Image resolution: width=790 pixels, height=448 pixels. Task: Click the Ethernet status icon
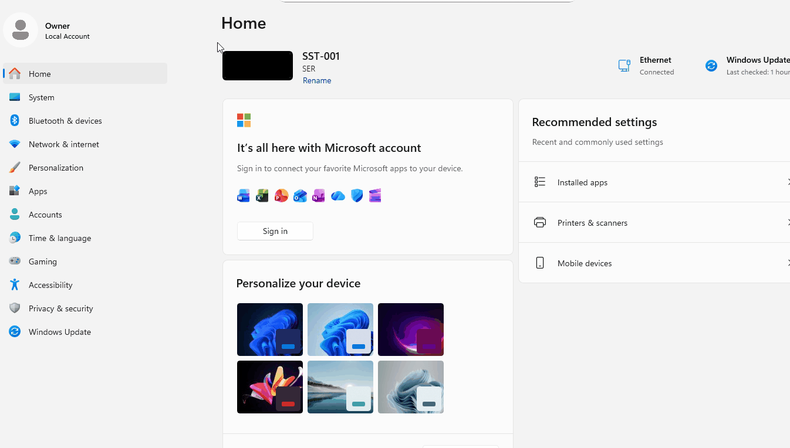pyautogui.click(x=624, y=66)
